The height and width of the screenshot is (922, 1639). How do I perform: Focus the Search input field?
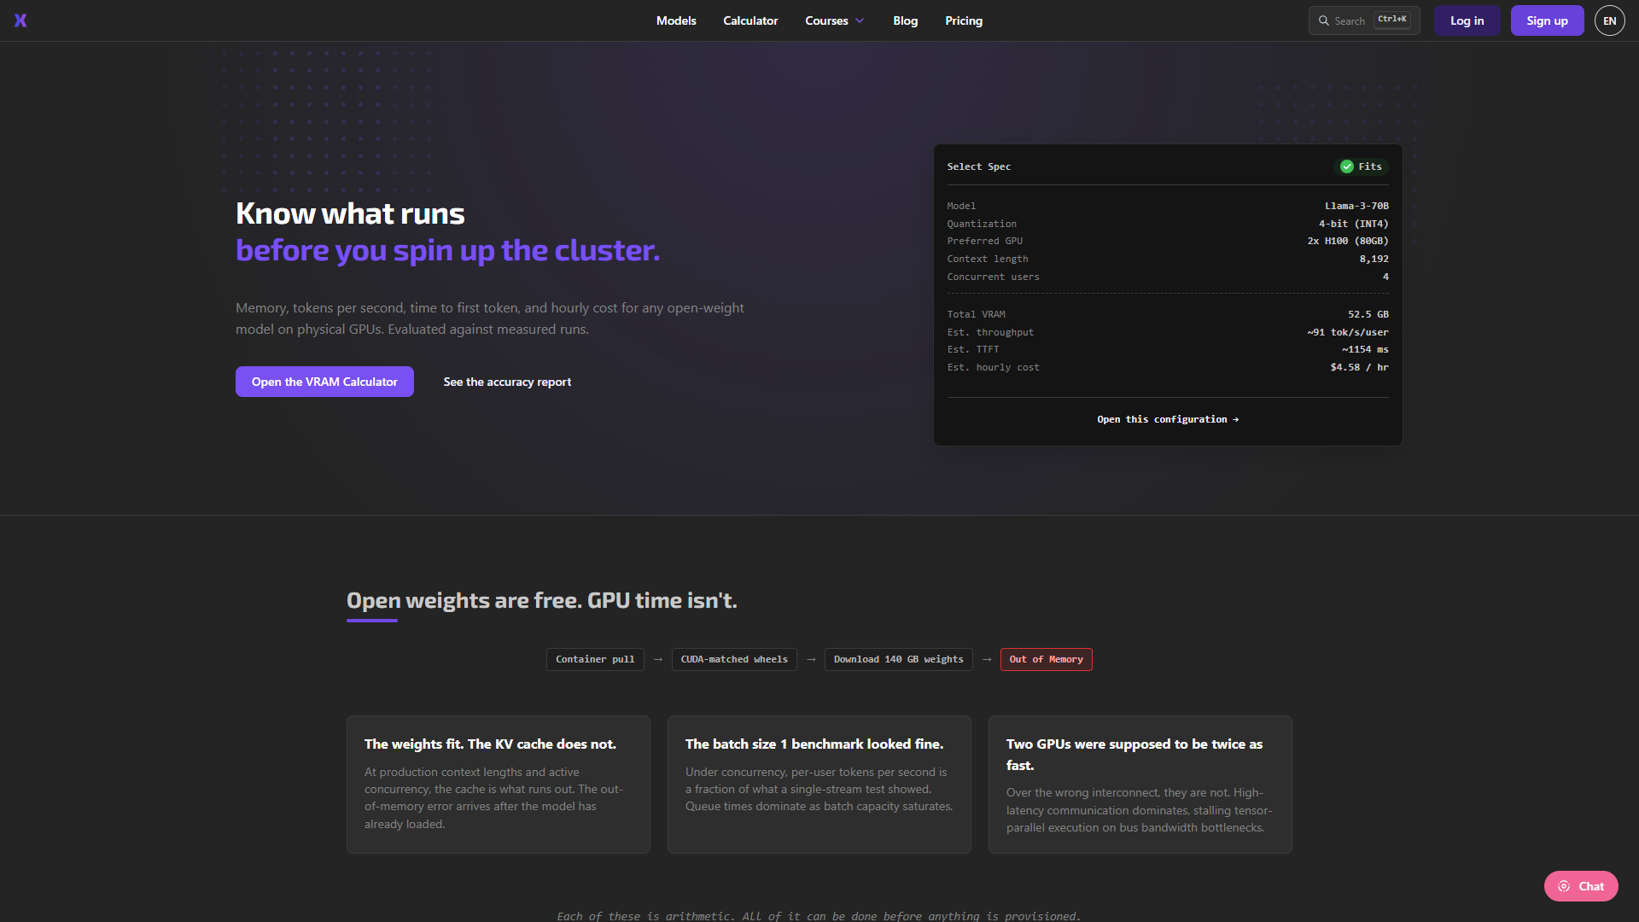click(1364, 20)
